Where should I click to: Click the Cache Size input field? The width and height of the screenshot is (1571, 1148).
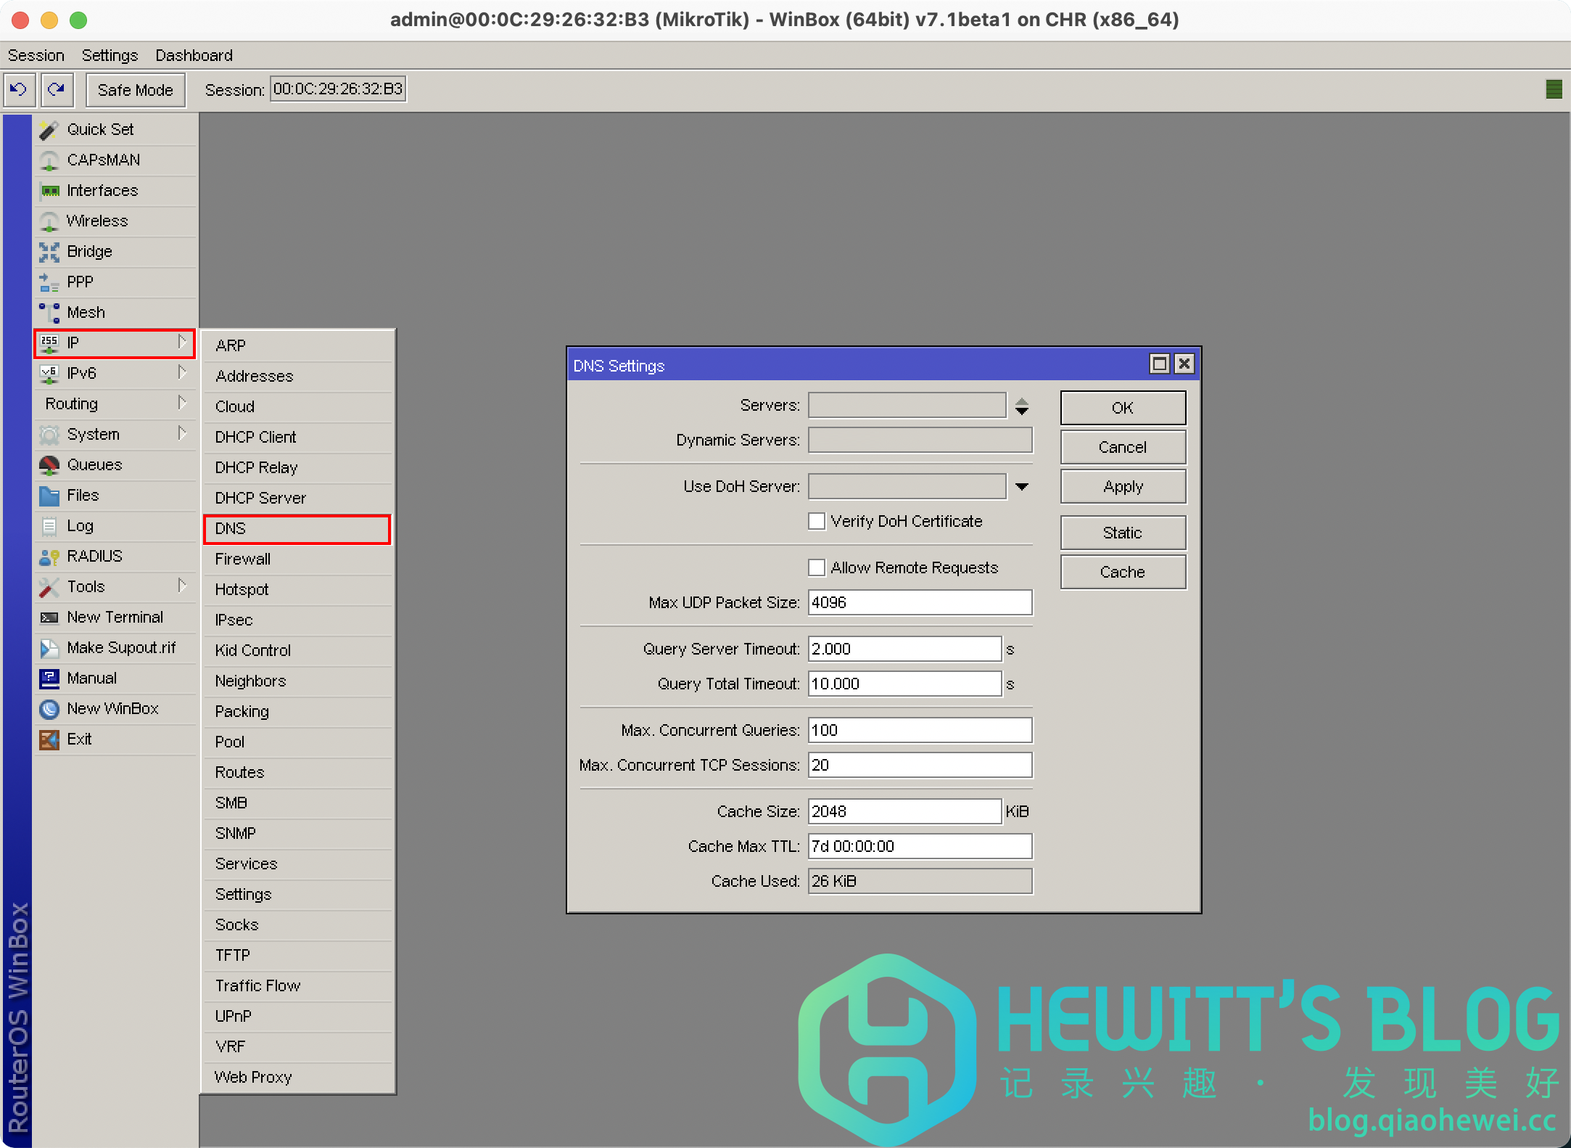click(904, 811)
